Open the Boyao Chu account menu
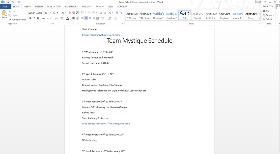The image size is (280, 154). click(269, 6)
